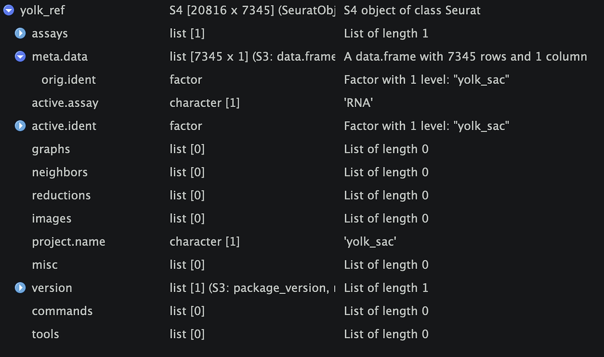
Task: Expand the version list node
Action: click(x=20, y=288)
